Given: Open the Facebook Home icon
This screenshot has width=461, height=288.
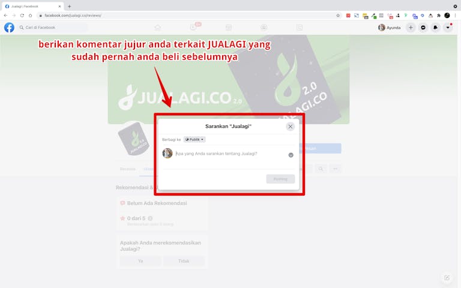Looking at the screenshot, I should click(158, 28).
